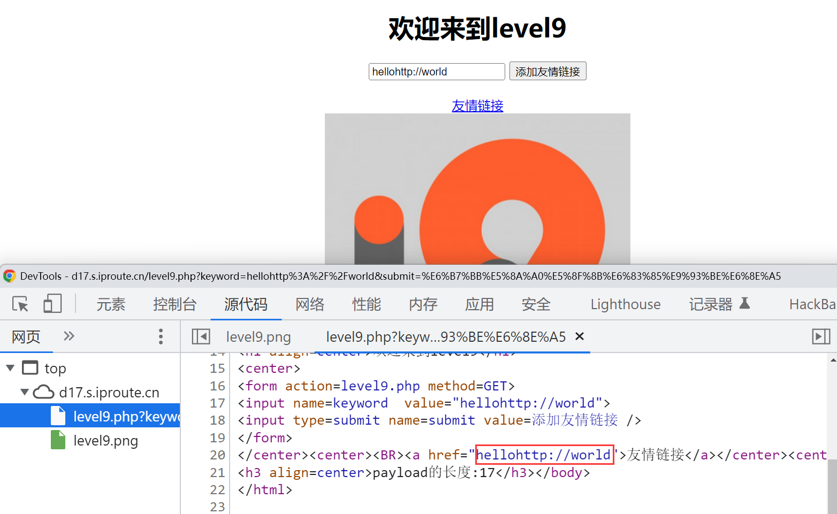Switch to the 控制台 tab

coord(174,304)
